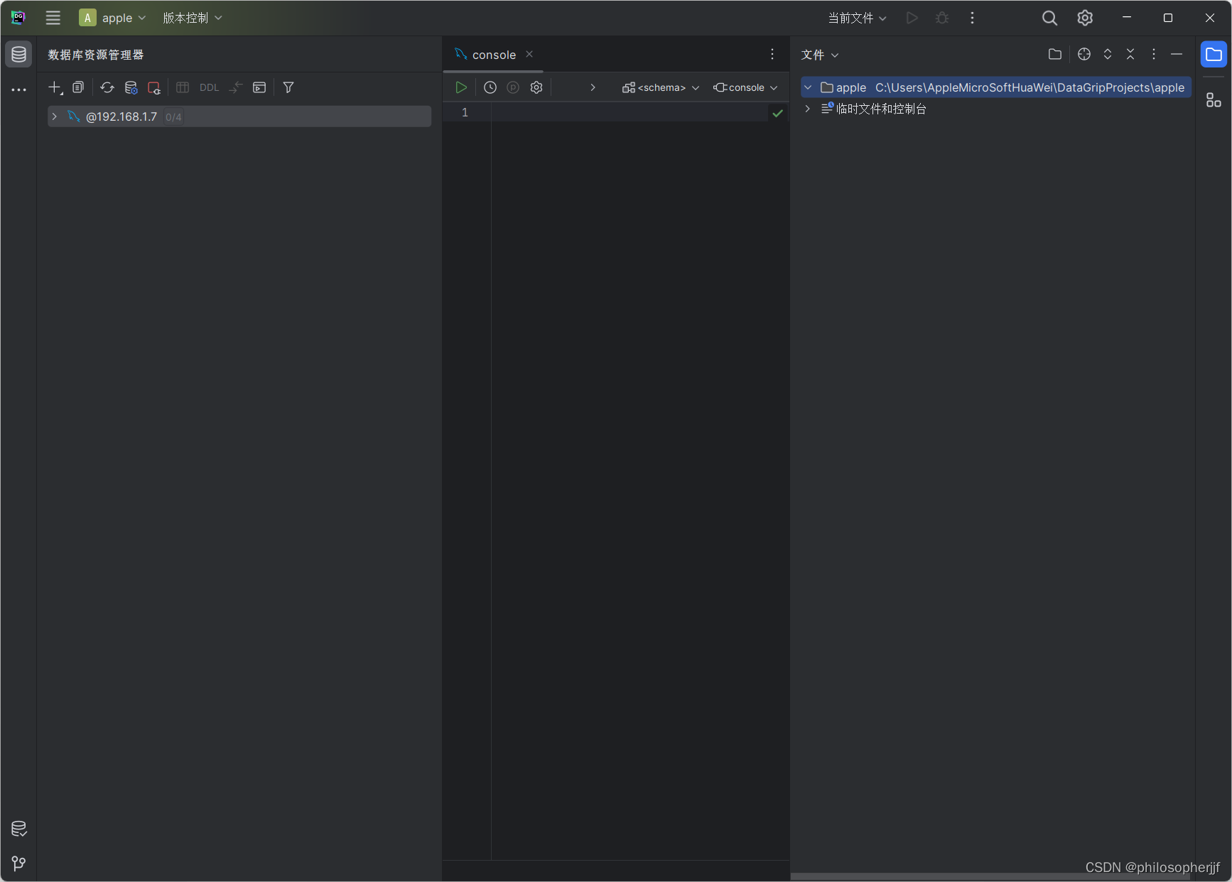
Task: Click line number 1 in the gutter
Action: tap(465, 112)
